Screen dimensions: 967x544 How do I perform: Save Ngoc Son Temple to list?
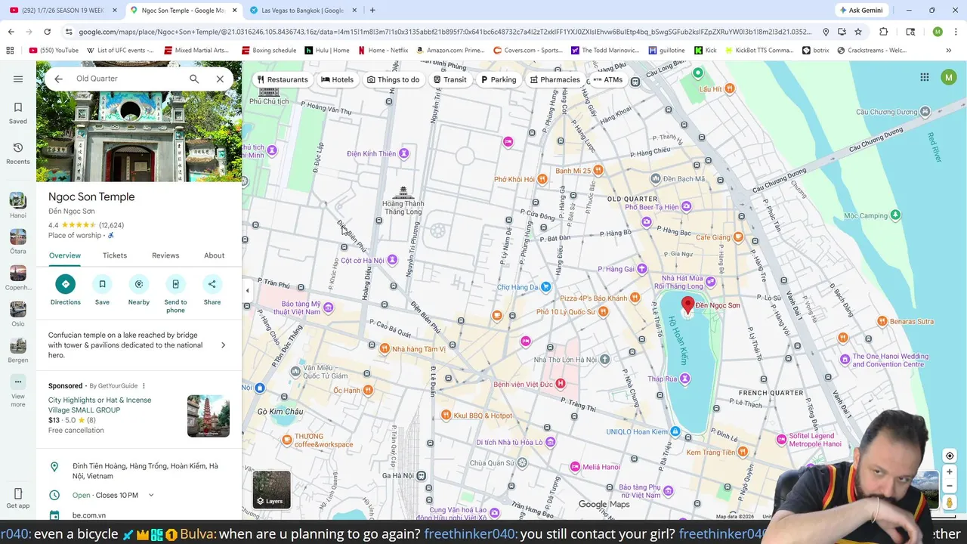[x=102, y=290]
